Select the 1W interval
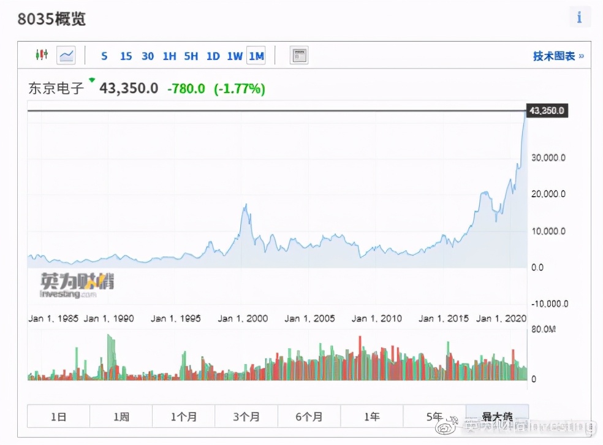Image resolution: width=603 pixels, height=445 pixels. point(235,56)
